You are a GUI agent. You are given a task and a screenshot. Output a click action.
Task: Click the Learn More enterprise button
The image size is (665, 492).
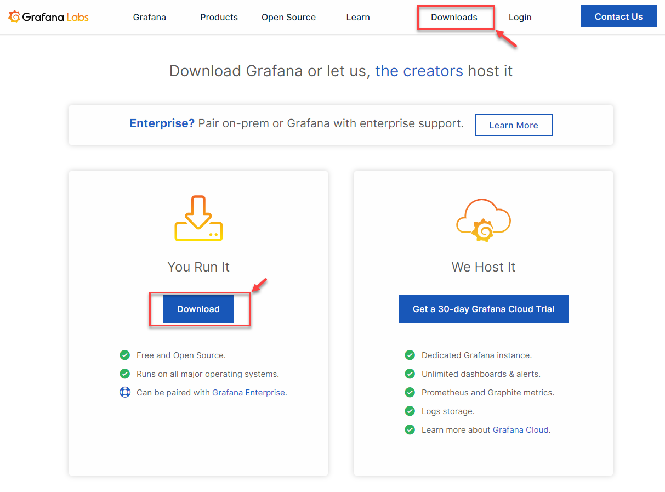[x=513, y=125]
